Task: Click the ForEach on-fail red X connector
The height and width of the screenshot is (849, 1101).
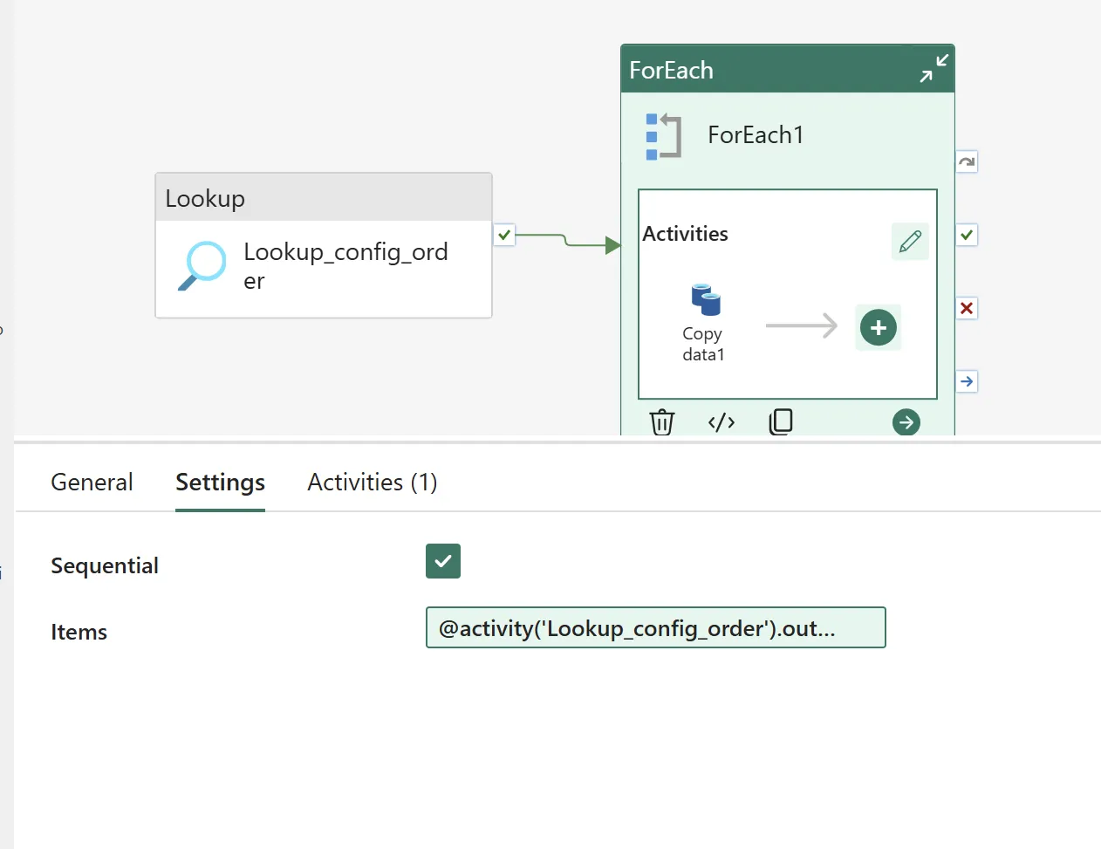Action: pos(967,308)
